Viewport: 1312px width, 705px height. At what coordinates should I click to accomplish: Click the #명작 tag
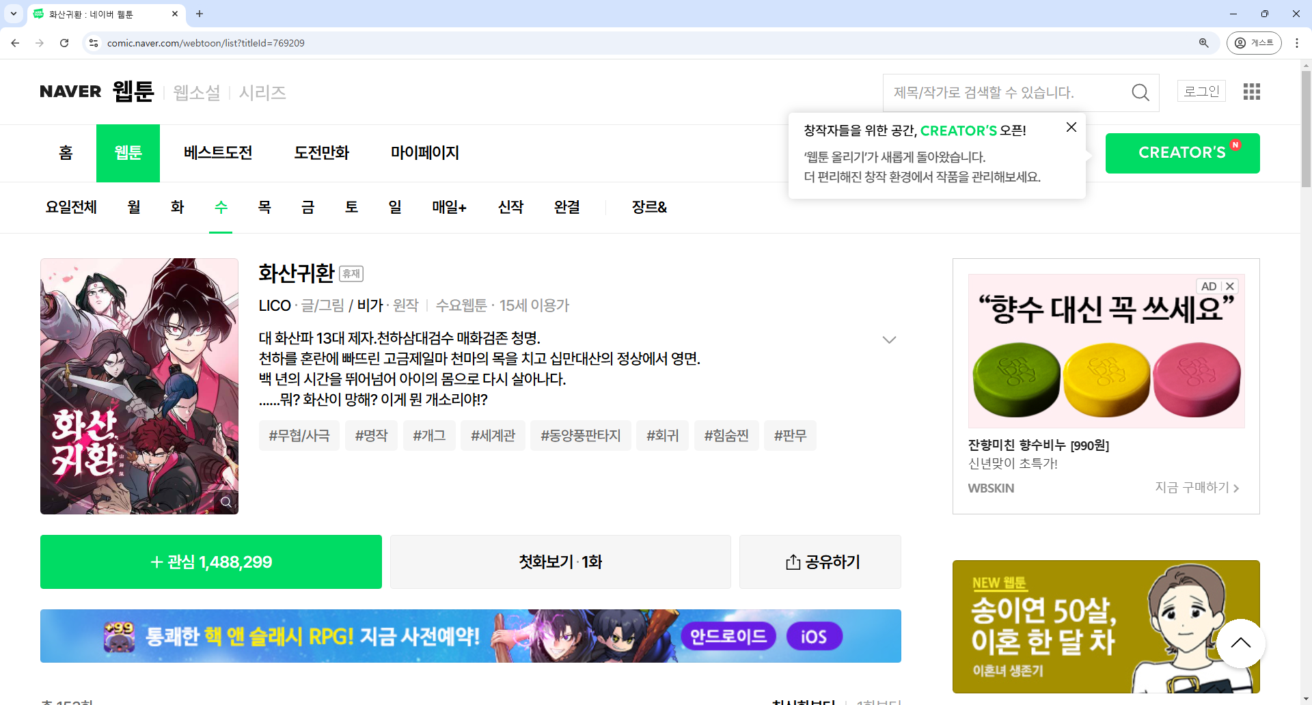click(371, 435)
